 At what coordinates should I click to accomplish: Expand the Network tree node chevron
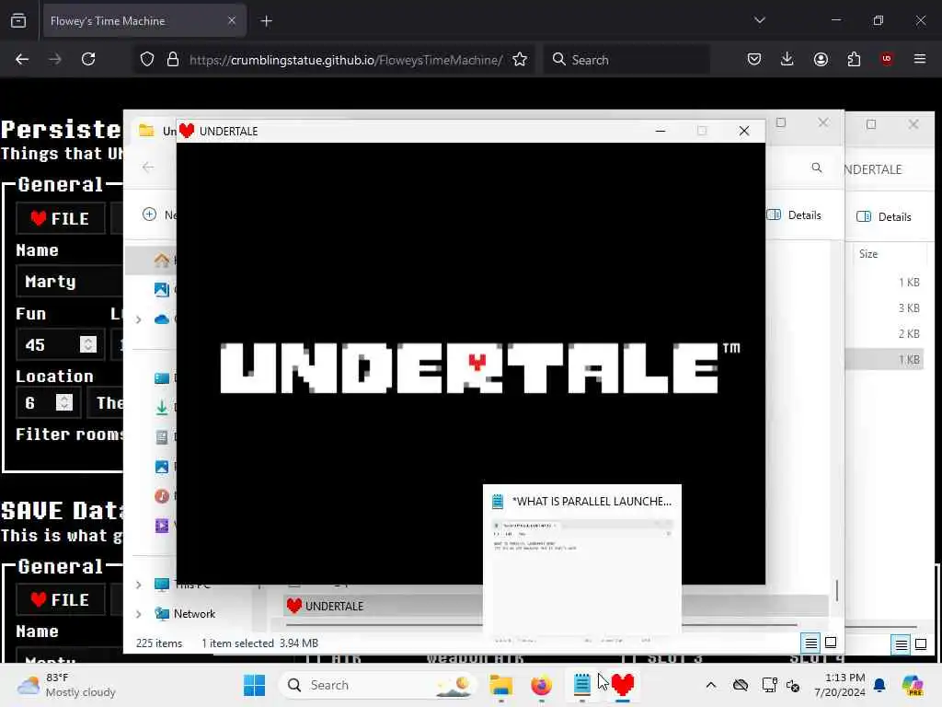click(139, 614)
